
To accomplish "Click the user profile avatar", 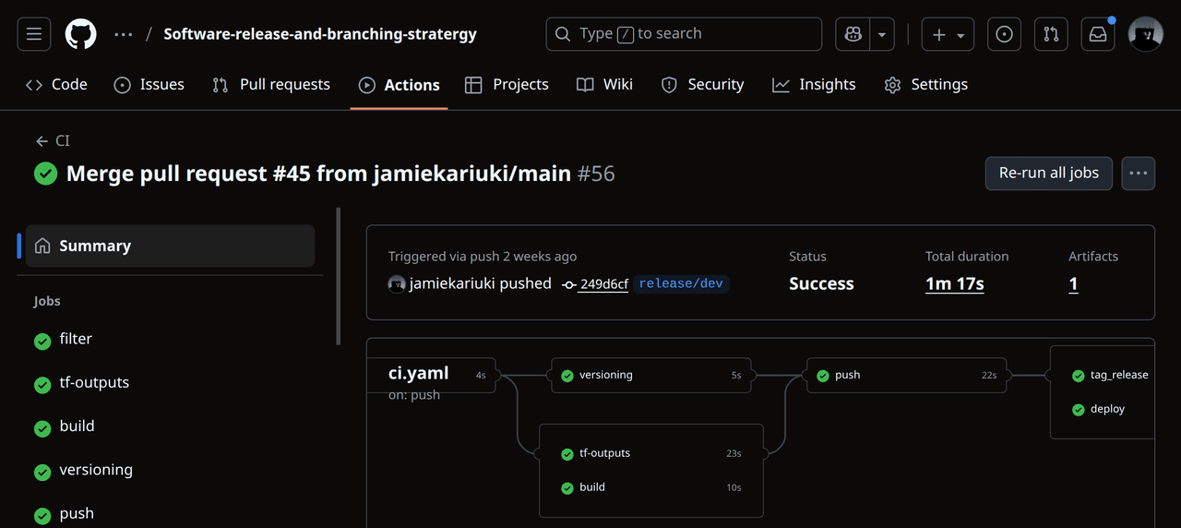I will (x=1146, y=34).
